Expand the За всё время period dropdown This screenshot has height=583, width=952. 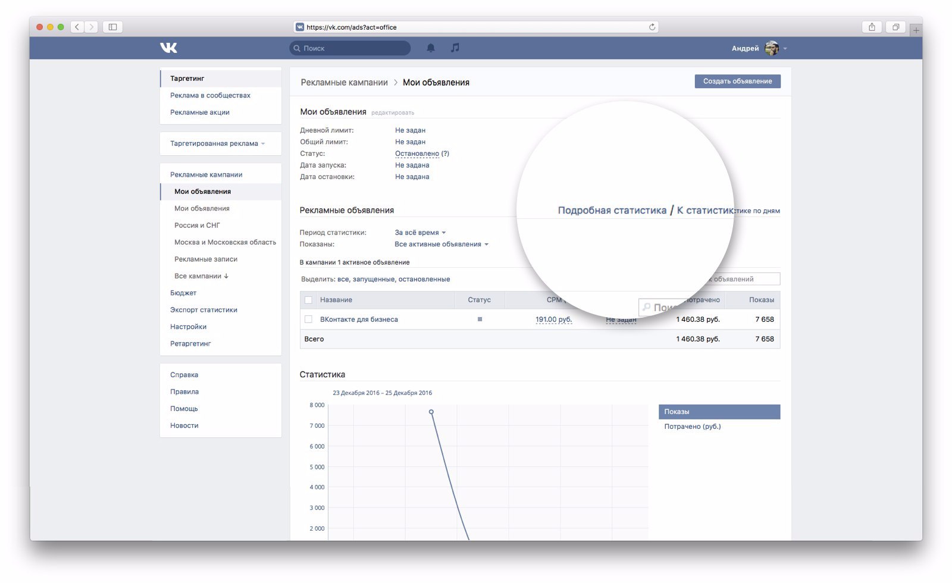[420, 233]
